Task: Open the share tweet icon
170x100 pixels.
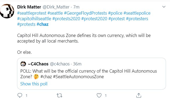Action: [x=139, y=95]
